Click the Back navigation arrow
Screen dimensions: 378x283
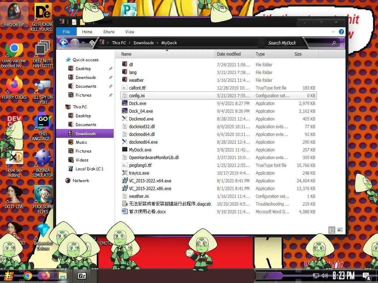(63, 43)
